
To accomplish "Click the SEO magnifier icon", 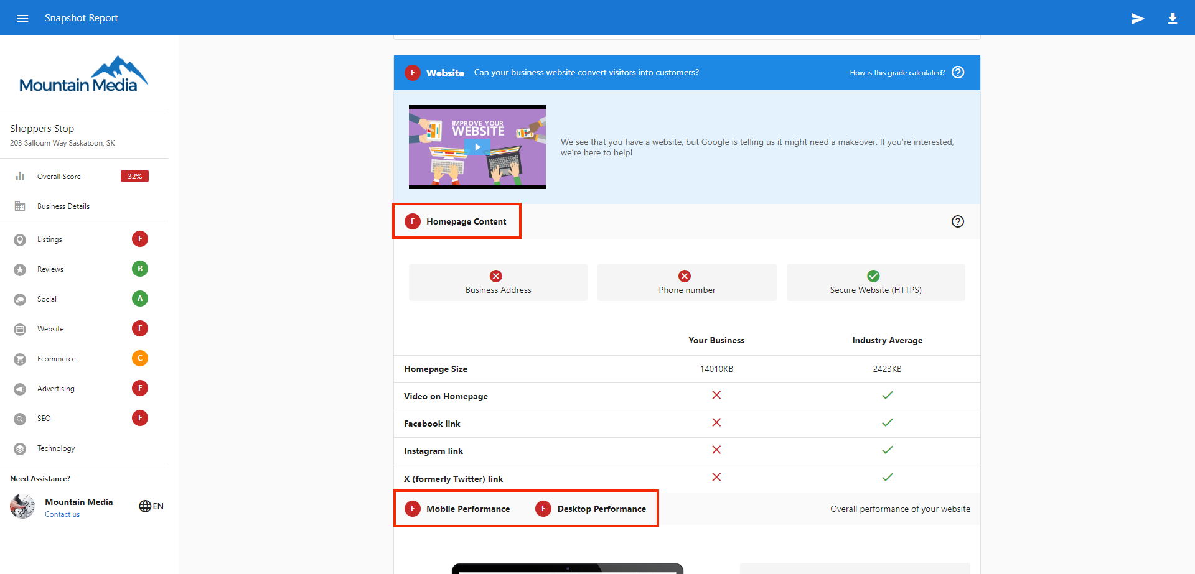I will tap(20, 419).
